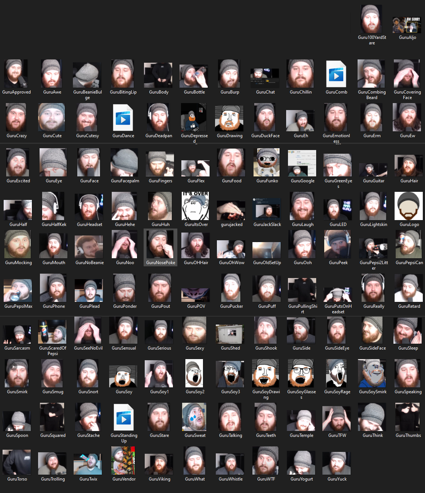
Task: Click the "GuruPepsiCan" file name
Action: coord(409,263)
